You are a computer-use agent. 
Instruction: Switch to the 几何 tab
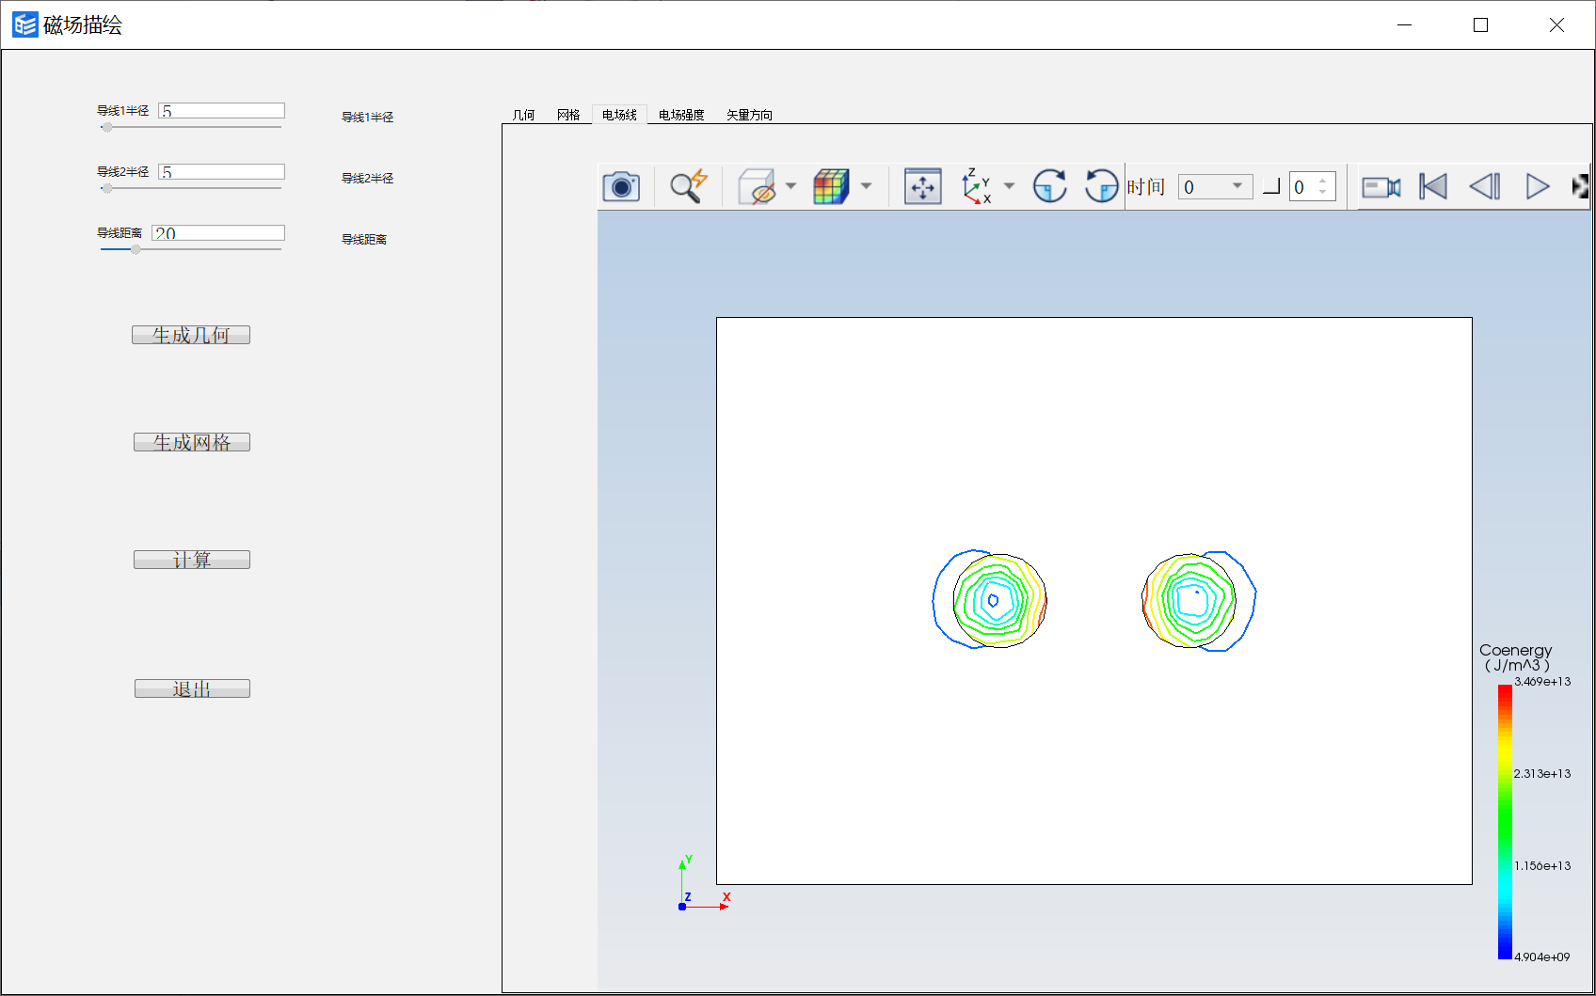[523, 115]
